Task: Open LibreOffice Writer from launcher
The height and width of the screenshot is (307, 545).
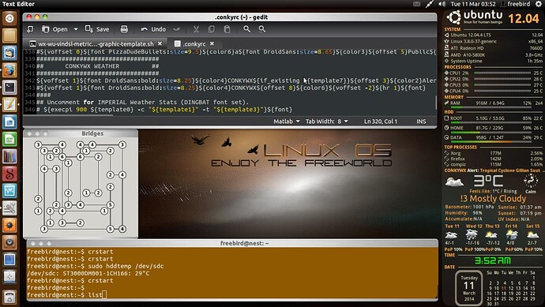Action: point(9,122)
